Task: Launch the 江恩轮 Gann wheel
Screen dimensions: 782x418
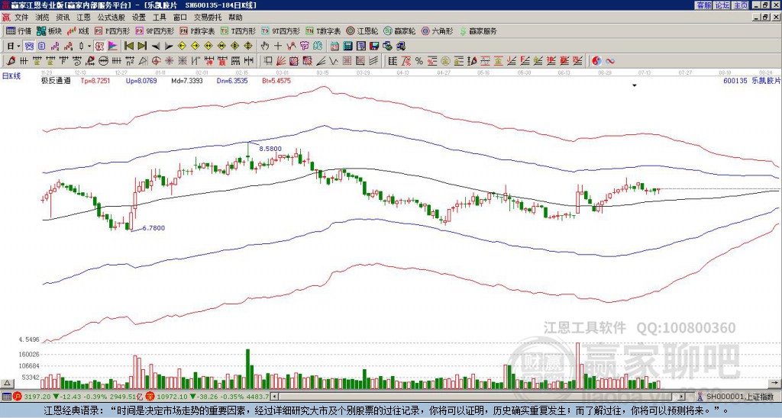Action: tap(362, 31)
